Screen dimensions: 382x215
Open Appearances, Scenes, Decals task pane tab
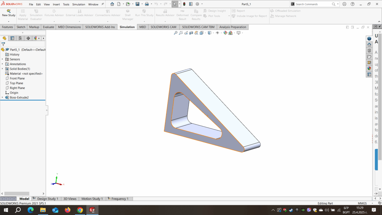coord(369,68)
